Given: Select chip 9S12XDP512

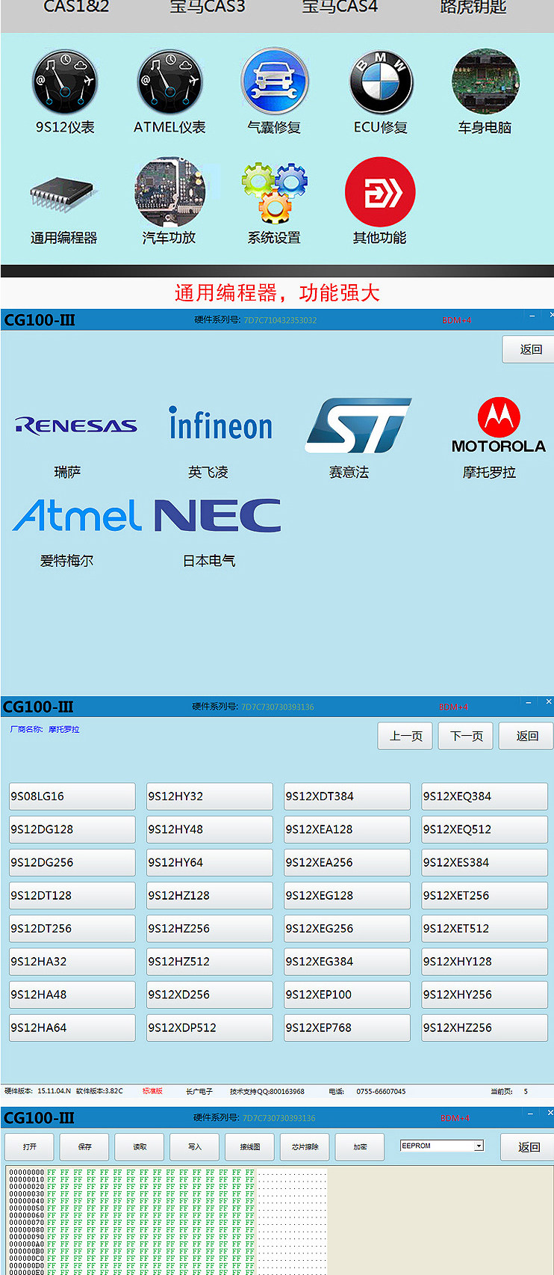Looking at the screenshot, I should click(x=210, y=1027).
